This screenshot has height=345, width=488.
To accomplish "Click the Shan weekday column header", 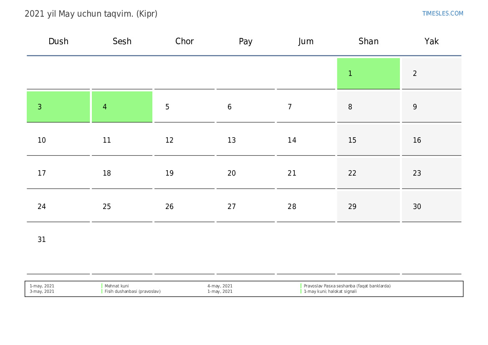I will click(x=368, y=41).
